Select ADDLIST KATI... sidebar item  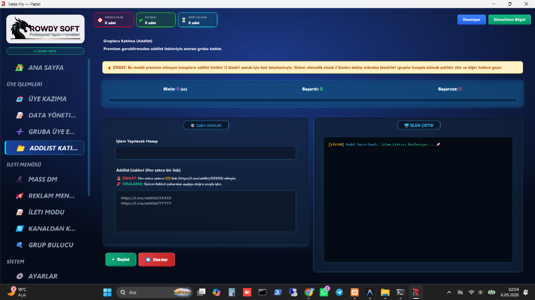pyautogui.click(x=44, y=148)
